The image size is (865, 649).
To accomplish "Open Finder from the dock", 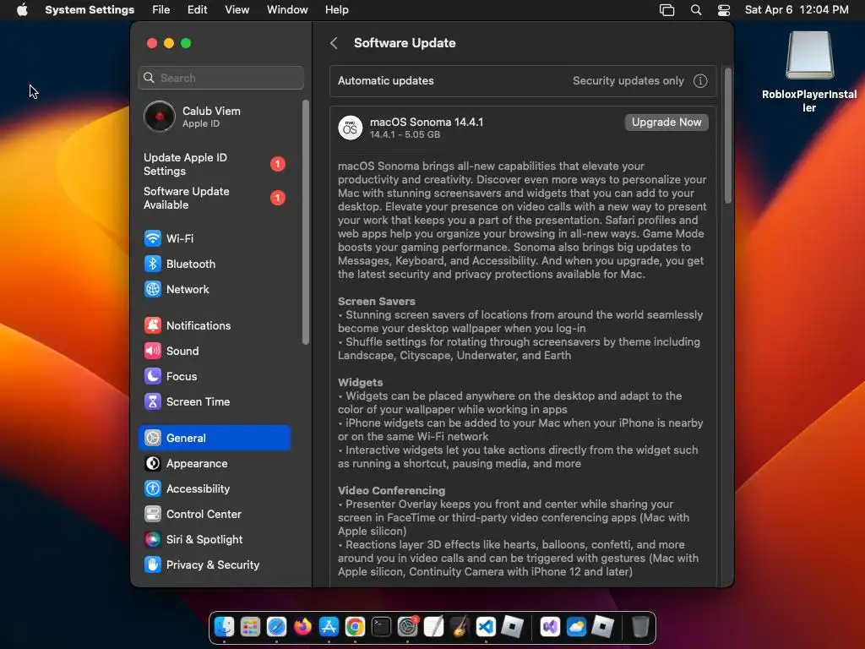I will point(224,627).
